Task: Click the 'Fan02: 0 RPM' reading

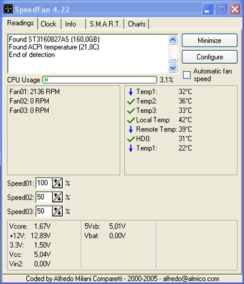Action: coord(29,101)
